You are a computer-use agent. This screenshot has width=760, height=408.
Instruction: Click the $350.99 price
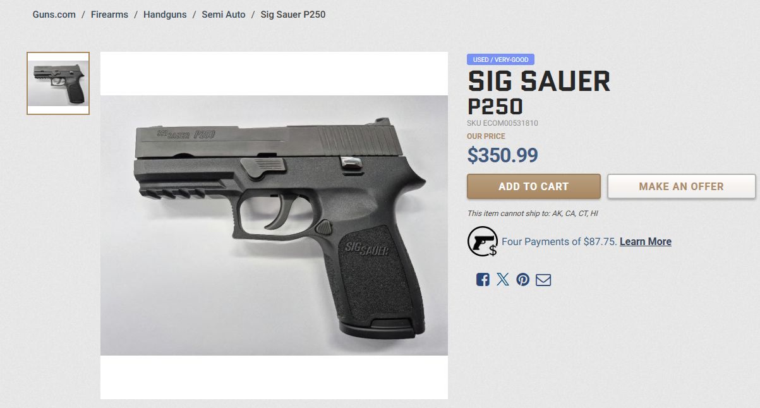point(503,155)
